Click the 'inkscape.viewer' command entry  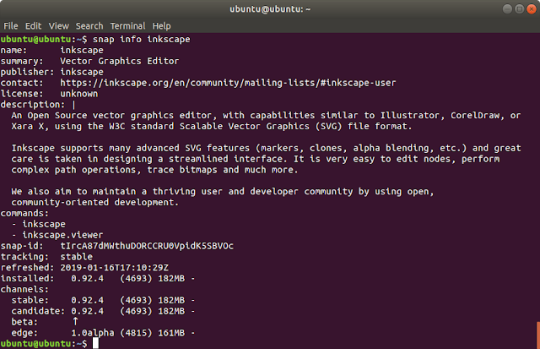62,235
